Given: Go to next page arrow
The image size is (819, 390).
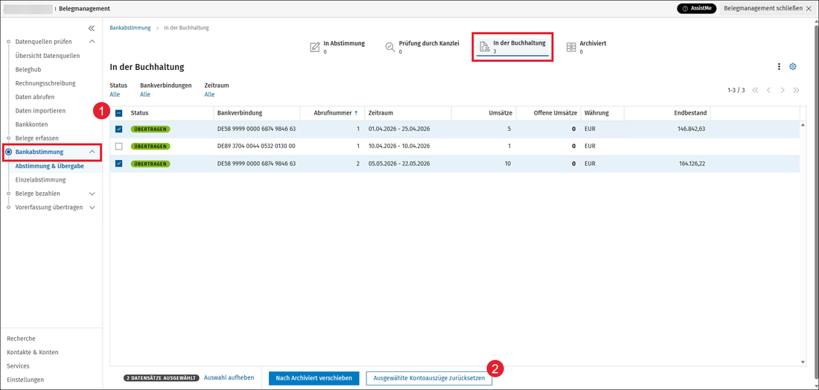Looking at the screenshot, I should tap(783, 90).
